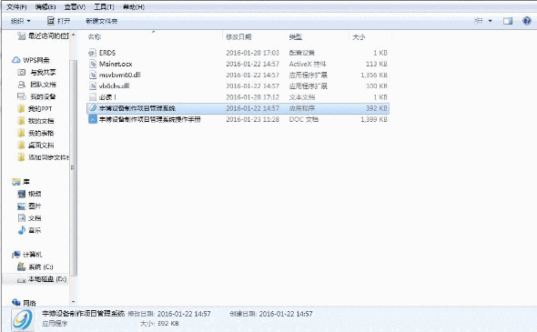This screenshot has height=332, width=537.
Task: Click 大小: 392 KB in details pane
Action: (159, 324)
